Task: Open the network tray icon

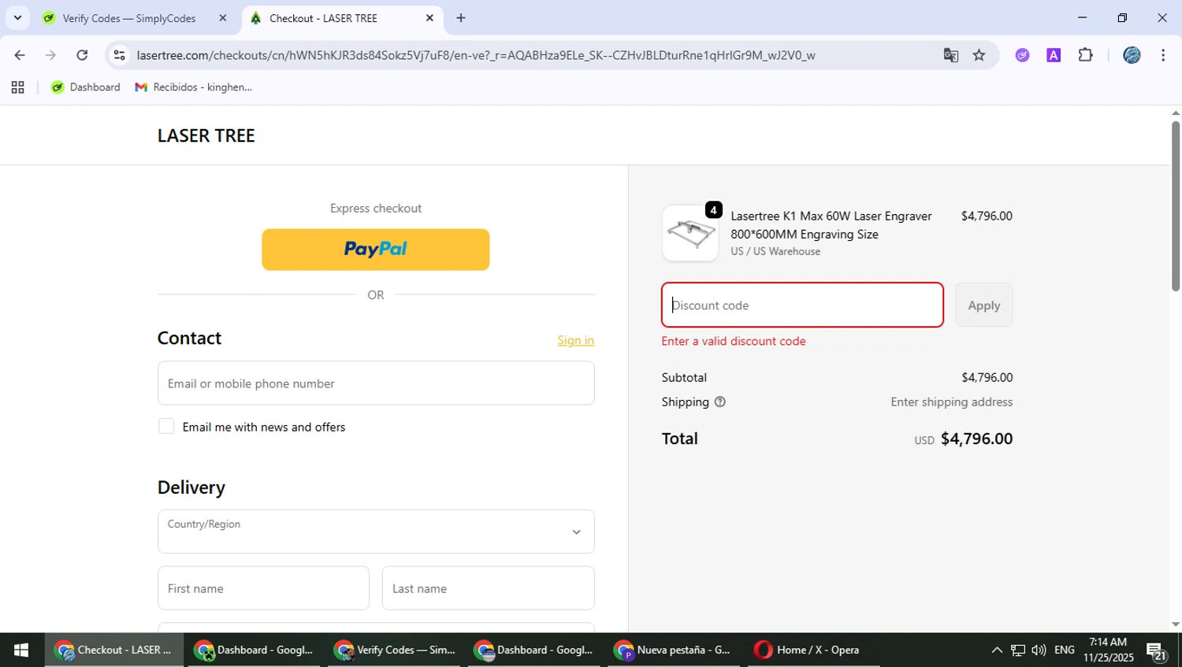Action: click(1018, 650)
